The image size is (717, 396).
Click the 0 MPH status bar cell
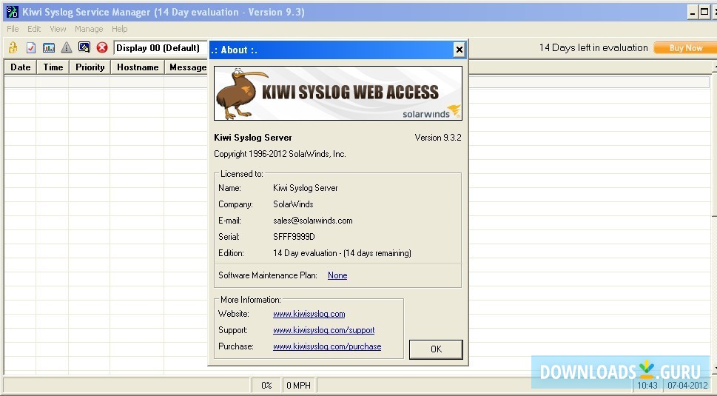299,386
